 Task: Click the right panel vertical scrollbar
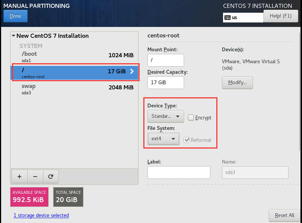pyautogui.click(x=299, y=91)
